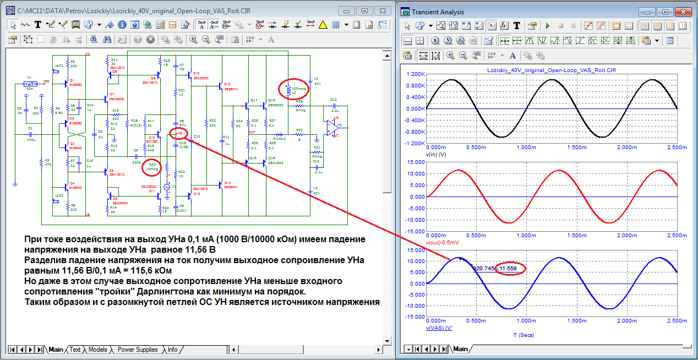Viewport: 698px width, 360px height.
Task: Switch to the Power Supplies tab
Action: coord(138,350)
